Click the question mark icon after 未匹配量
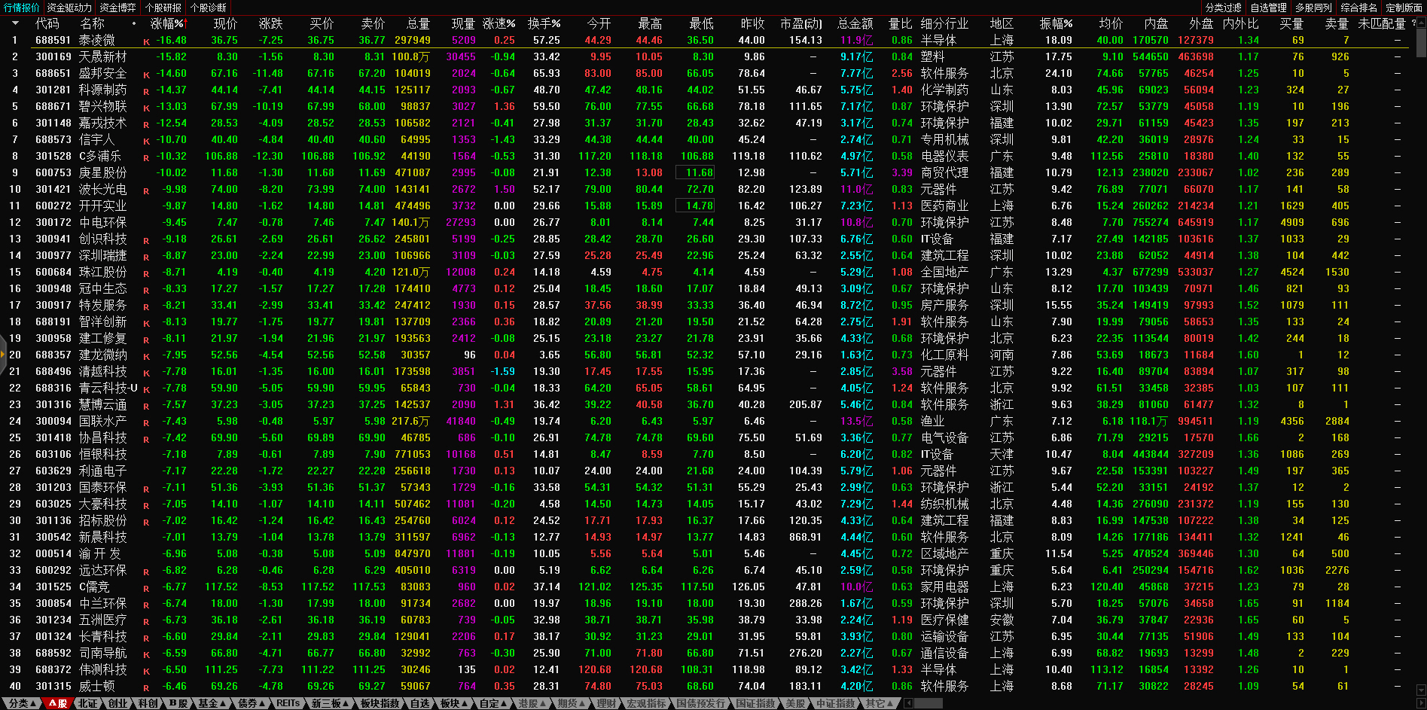The image size is (1427, 710). click(x=1413, y=23)
